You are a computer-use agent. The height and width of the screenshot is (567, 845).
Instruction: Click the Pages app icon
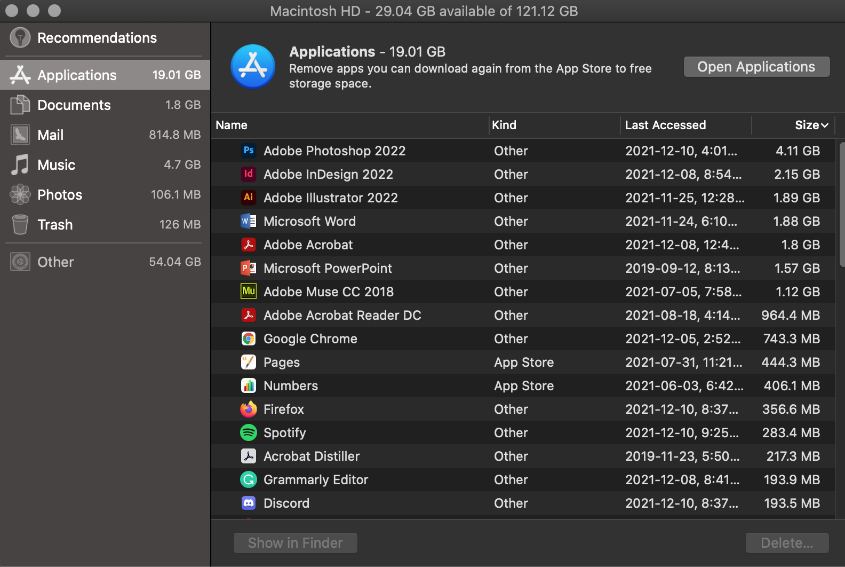(x=249, y=362)
